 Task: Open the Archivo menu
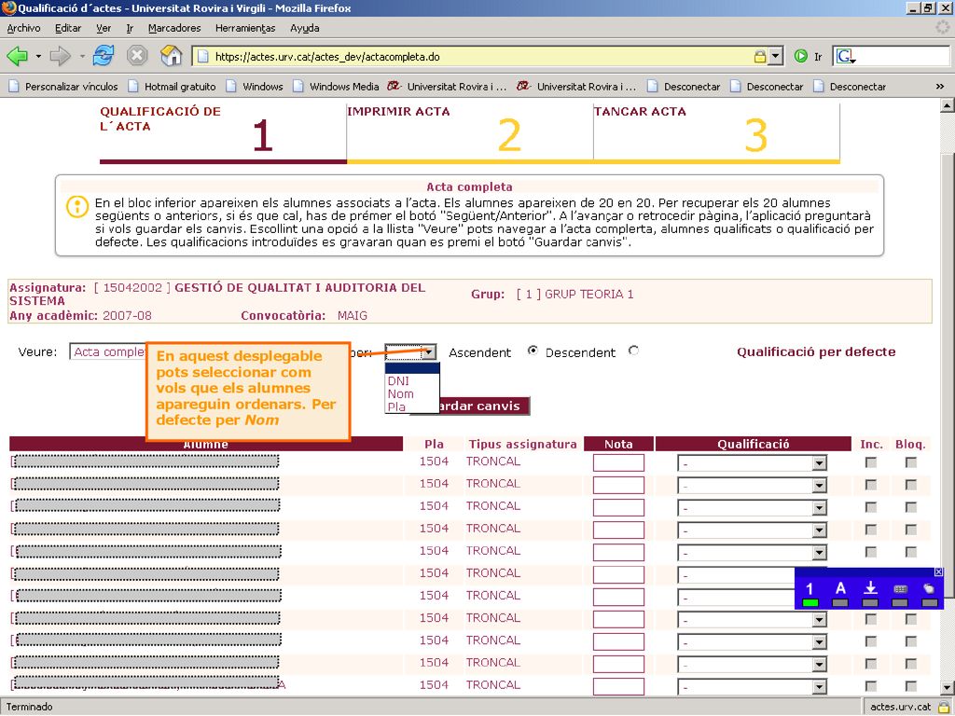pyautogui.click(x=23, y=28)
